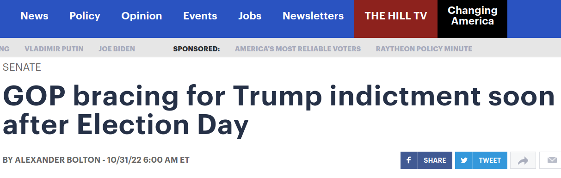This screenshot has width=561, height=178.
Task: Click the Joe Biden trending link
Action: pyautogui.click(x=117, y=49)
